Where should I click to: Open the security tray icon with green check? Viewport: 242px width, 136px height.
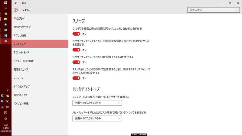pos(8,96)
